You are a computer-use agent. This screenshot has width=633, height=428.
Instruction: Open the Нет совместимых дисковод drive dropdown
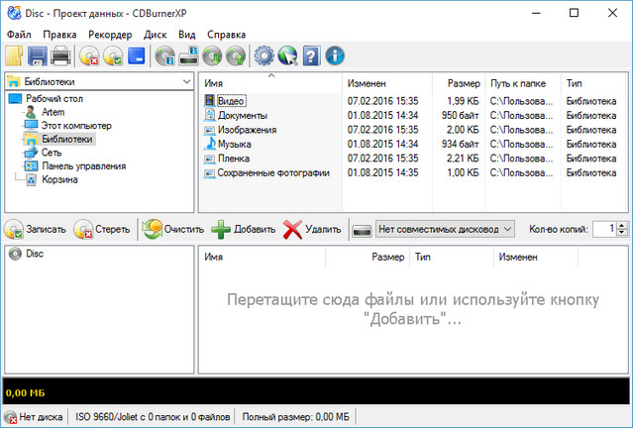(x=507, y=229)
